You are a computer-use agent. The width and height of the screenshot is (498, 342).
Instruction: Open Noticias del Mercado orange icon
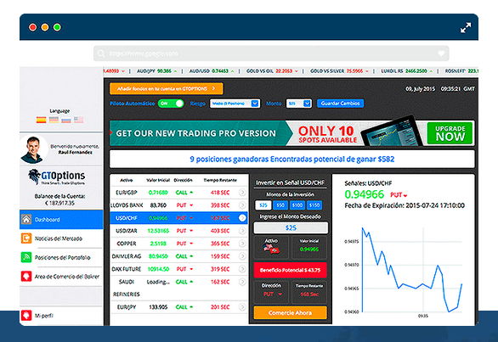click(26, 238)
